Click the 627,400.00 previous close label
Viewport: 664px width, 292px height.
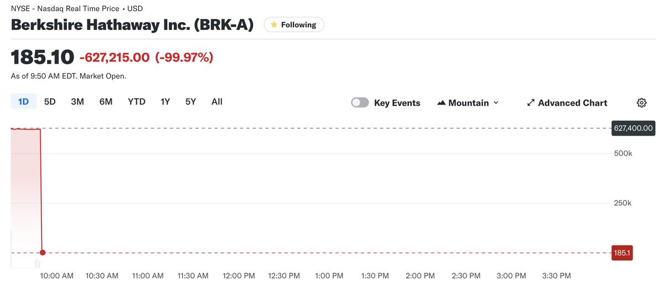[x=633, y=128]
